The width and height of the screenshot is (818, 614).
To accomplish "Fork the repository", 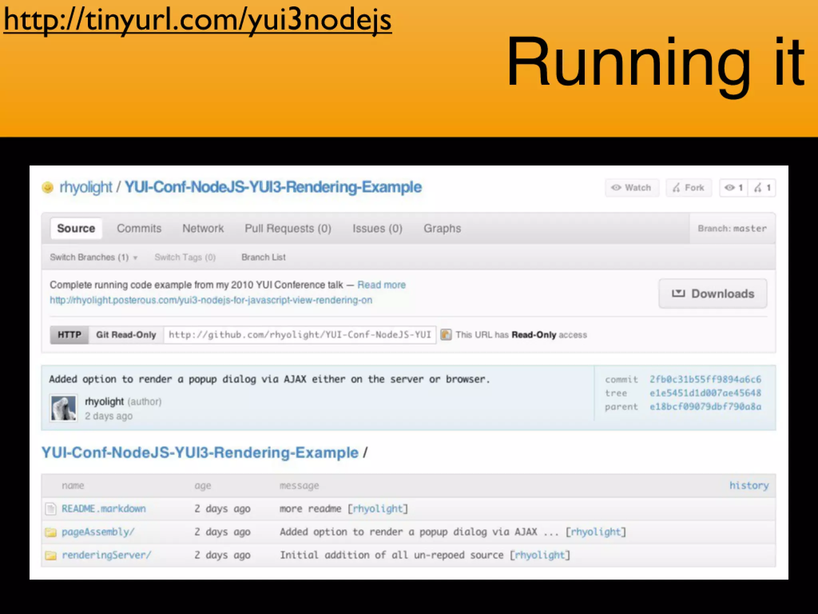I will tap(689, 187).
